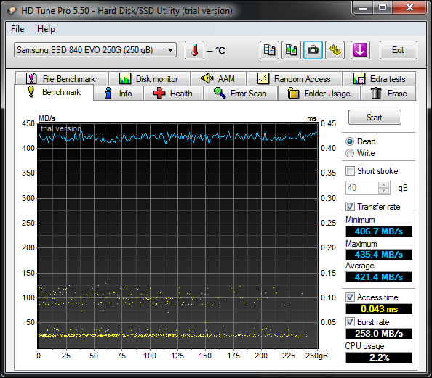Screen dimensions: 432x378
Task: Click the copy text to clipboard icon
Action: (269, 50)
